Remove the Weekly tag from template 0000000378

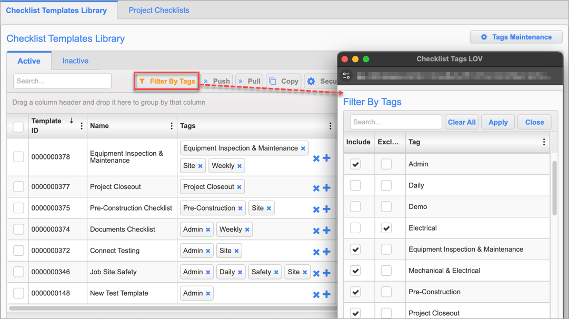point(239,166)
